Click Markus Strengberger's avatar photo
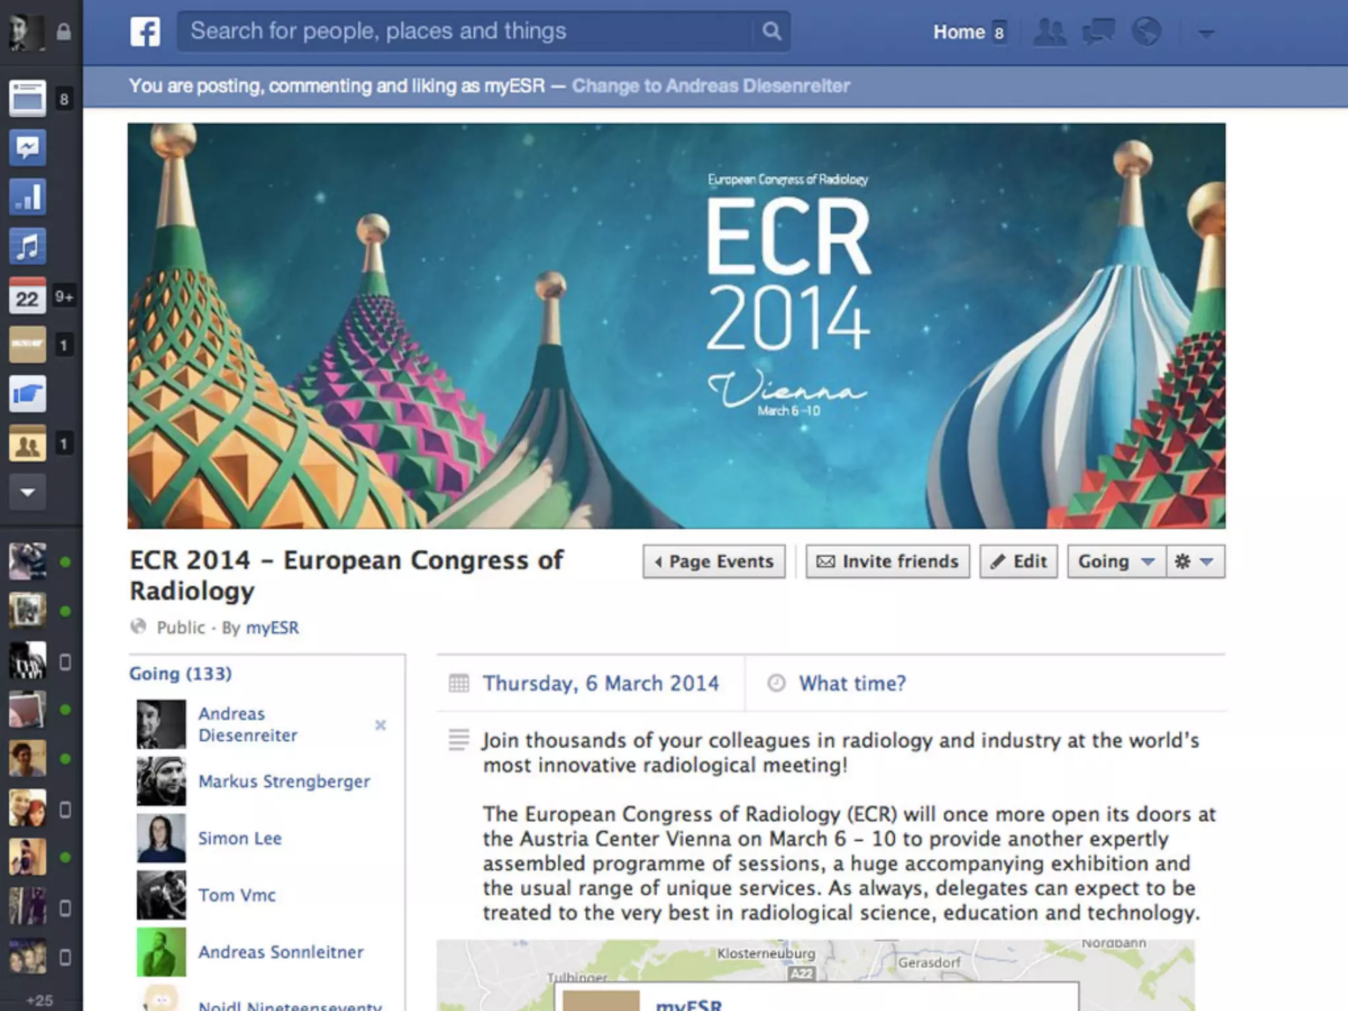The height and width of the screenshot is (1011, 1348). point(161,781)
